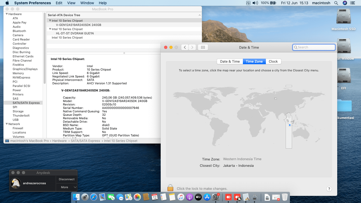Select Graphics/Displays in the hardware list
This screenshot has width=361, height=203.
click(25, 69)
